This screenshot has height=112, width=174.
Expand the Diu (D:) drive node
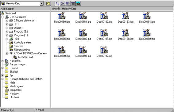click(x=7, y=28)
